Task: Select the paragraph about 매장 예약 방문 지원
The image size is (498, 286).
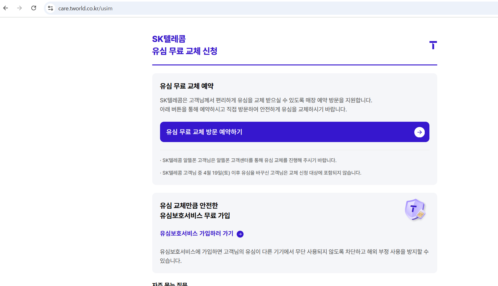Action: (x=266, y=105)
